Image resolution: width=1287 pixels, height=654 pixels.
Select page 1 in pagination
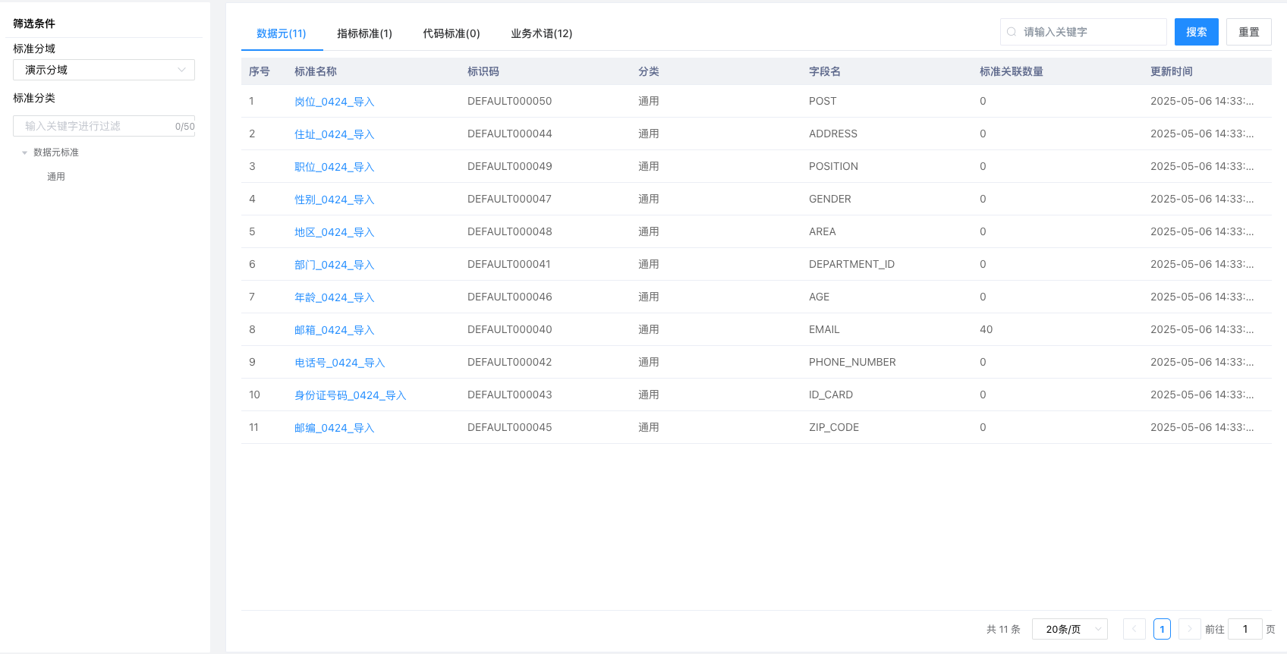point(1162,629)
